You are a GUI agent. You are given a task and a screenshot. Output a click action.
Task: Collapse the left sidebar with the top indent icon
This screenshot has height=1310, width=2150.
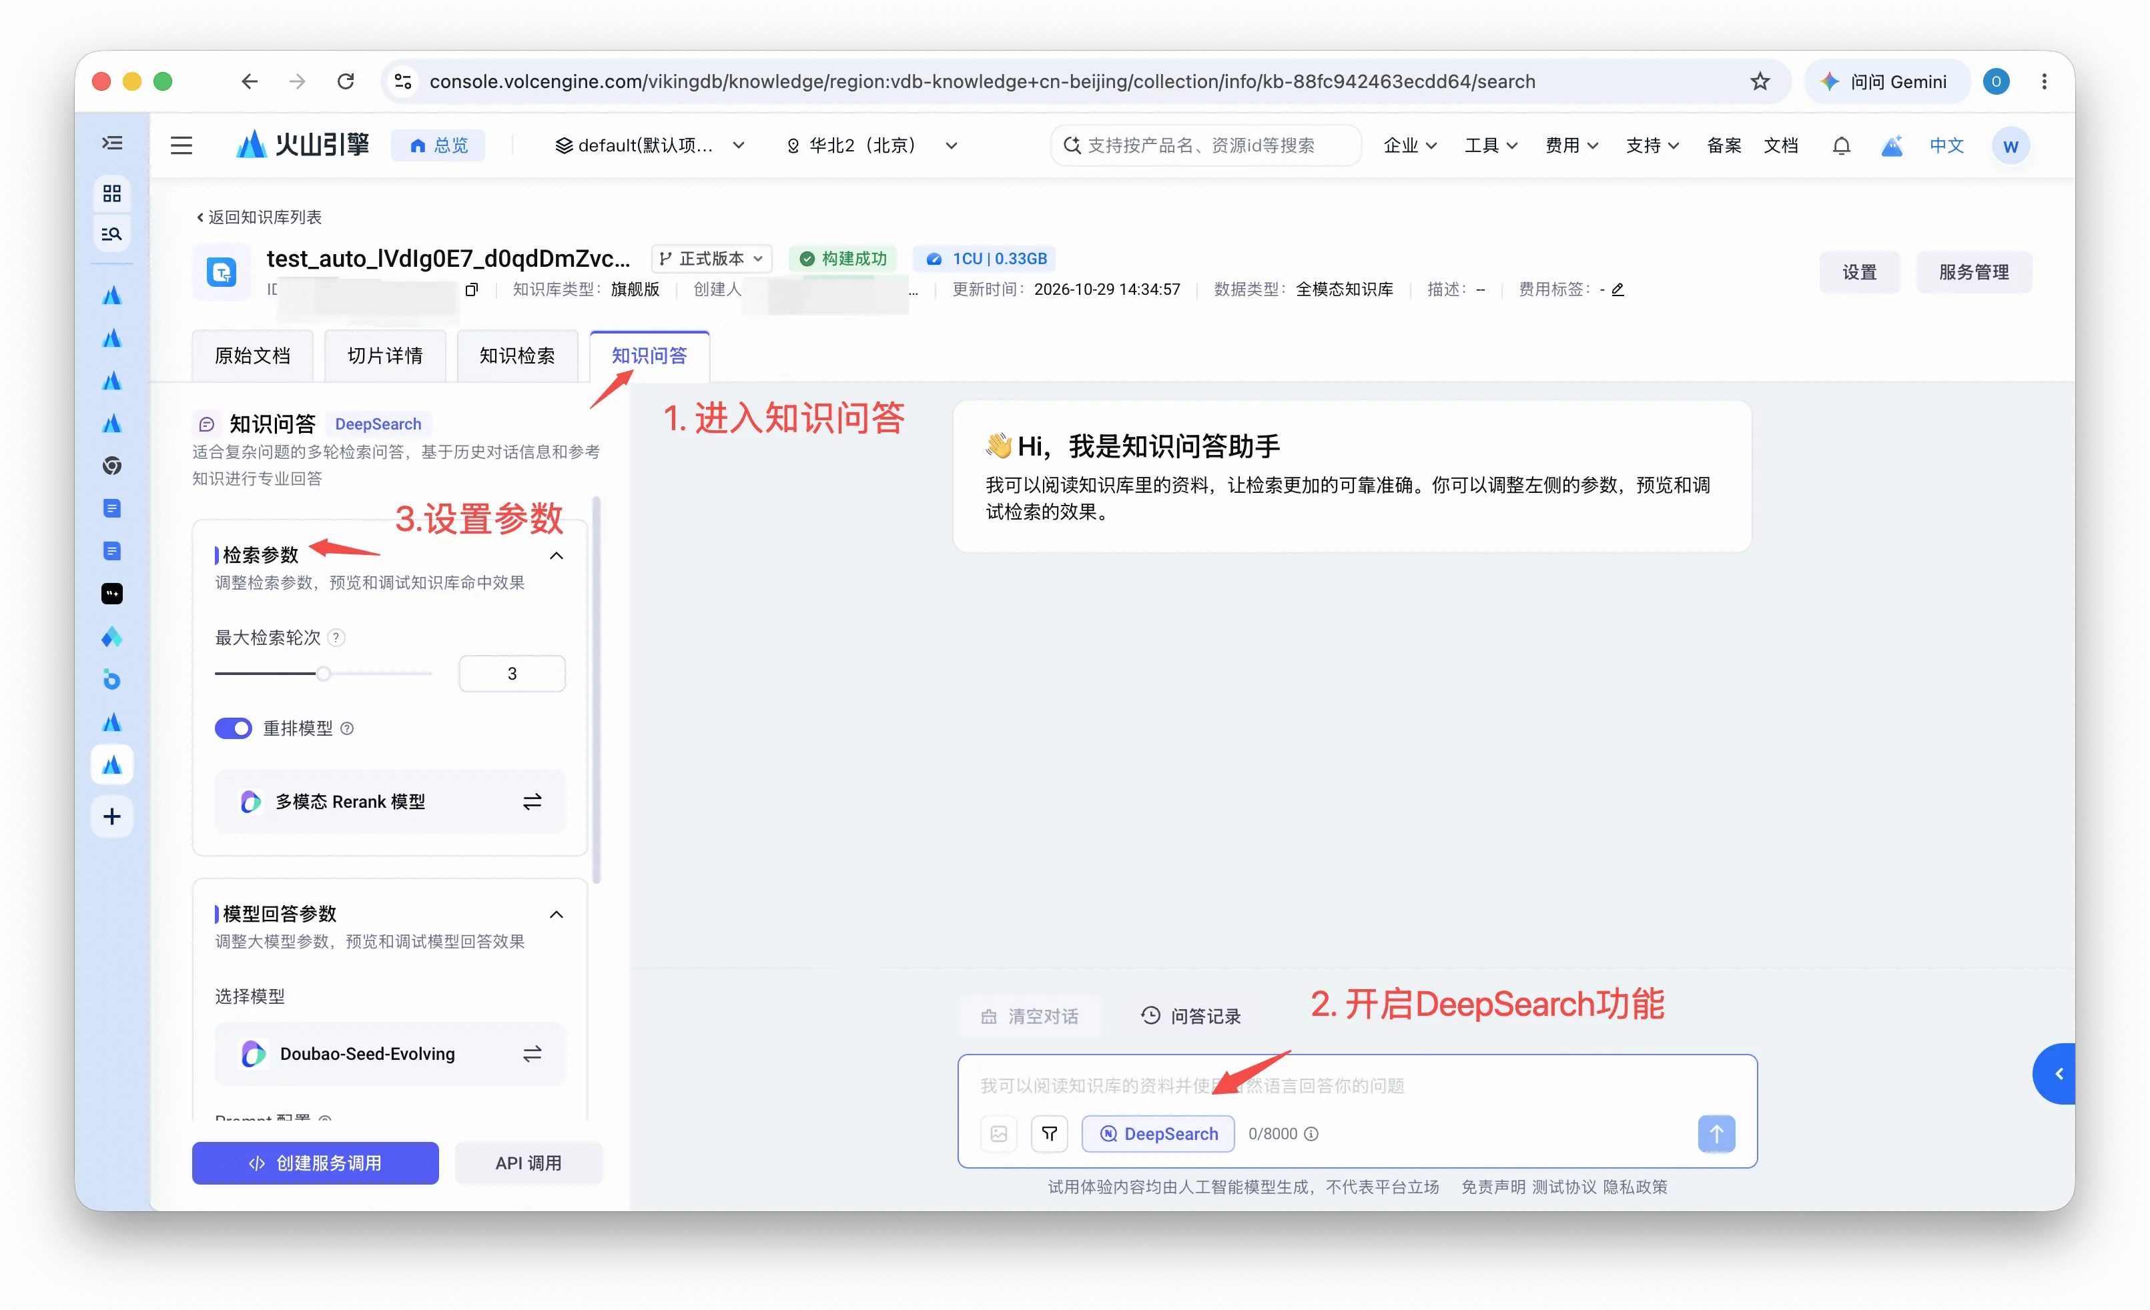tap(111, 143)
